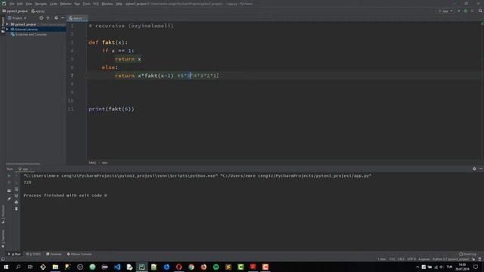Screen dimensions: 484x272
Task: Open the Tools menu
Action: (86, 4)
